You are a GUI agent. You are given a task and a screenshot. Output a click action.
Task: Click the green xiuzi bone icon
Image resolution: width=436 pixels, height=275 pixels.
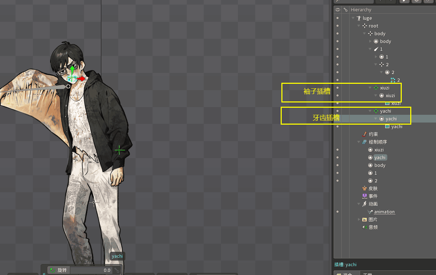(376, 88)
